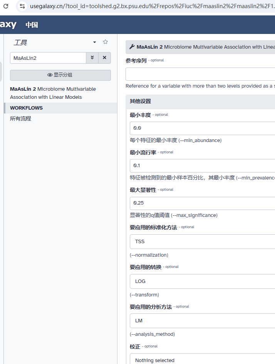Favorite tools via the star icon
This screenshot has width=275, height=364.
point(106,42)
